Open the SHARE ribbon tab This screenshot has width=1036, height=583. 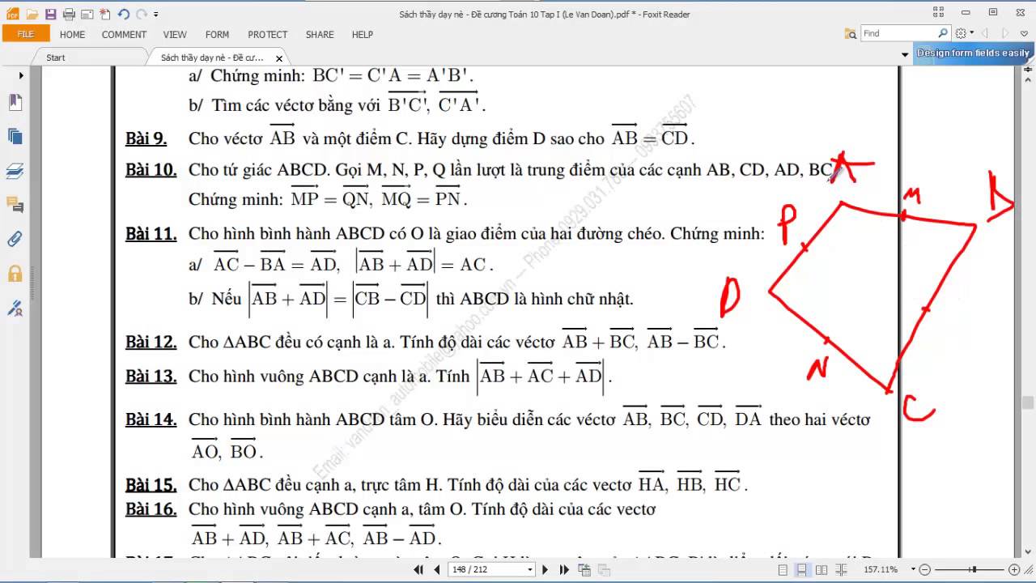tap(320, 35)
